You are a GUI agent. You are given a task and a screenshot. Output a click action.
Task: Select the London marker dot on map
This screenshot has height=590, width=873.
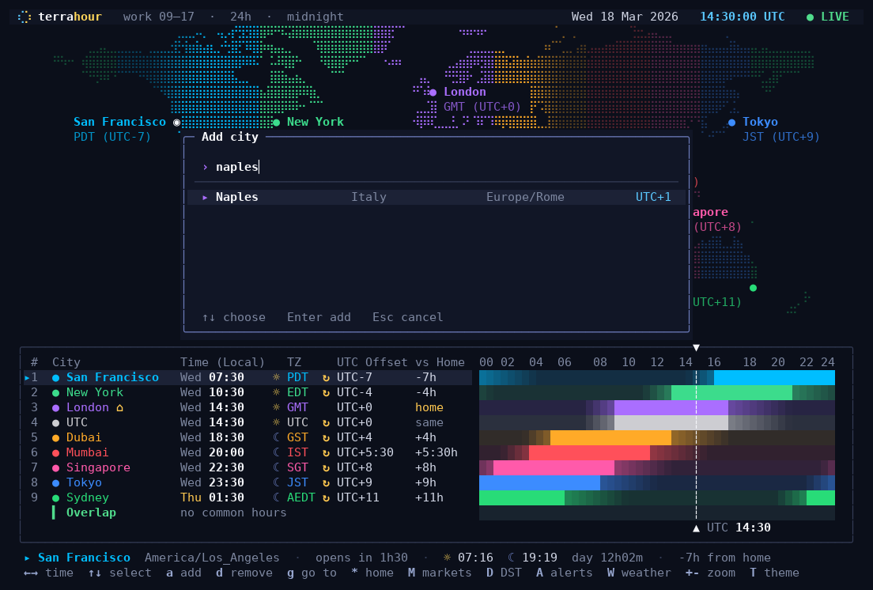[433, 93]
